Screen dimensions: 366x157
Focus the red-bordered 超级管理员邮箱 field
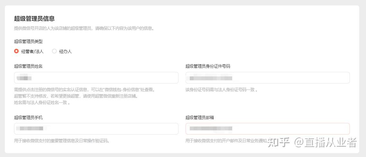268,129
